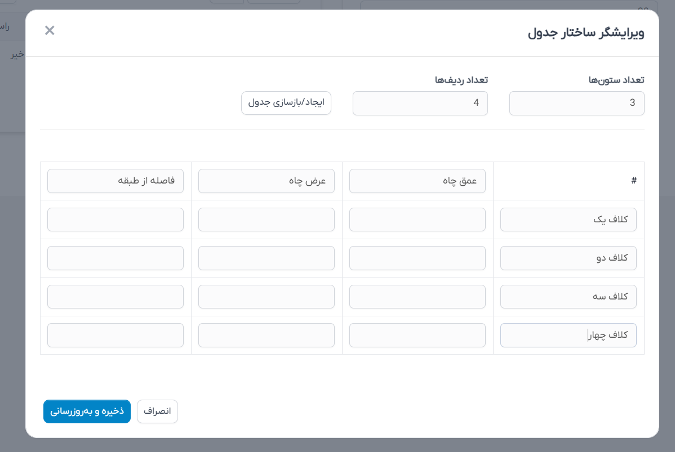Screen dimensions: 675x452
Task: Click the 'عرض چاه' cell in 'کلاف چهار' row
Action: click(266, 335)
